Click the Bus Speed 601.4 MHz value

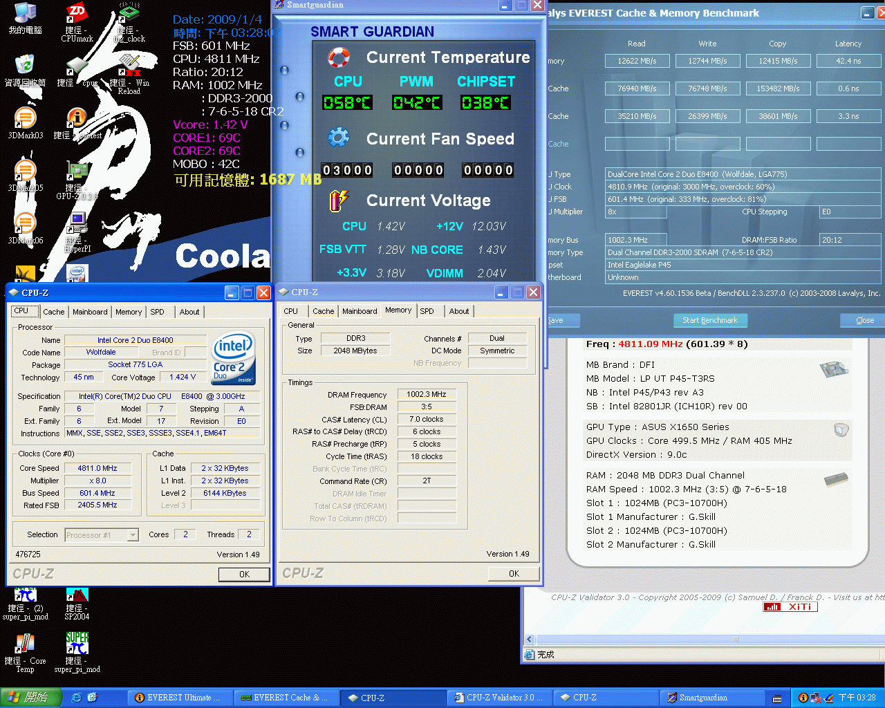click(x=97, y=493)
